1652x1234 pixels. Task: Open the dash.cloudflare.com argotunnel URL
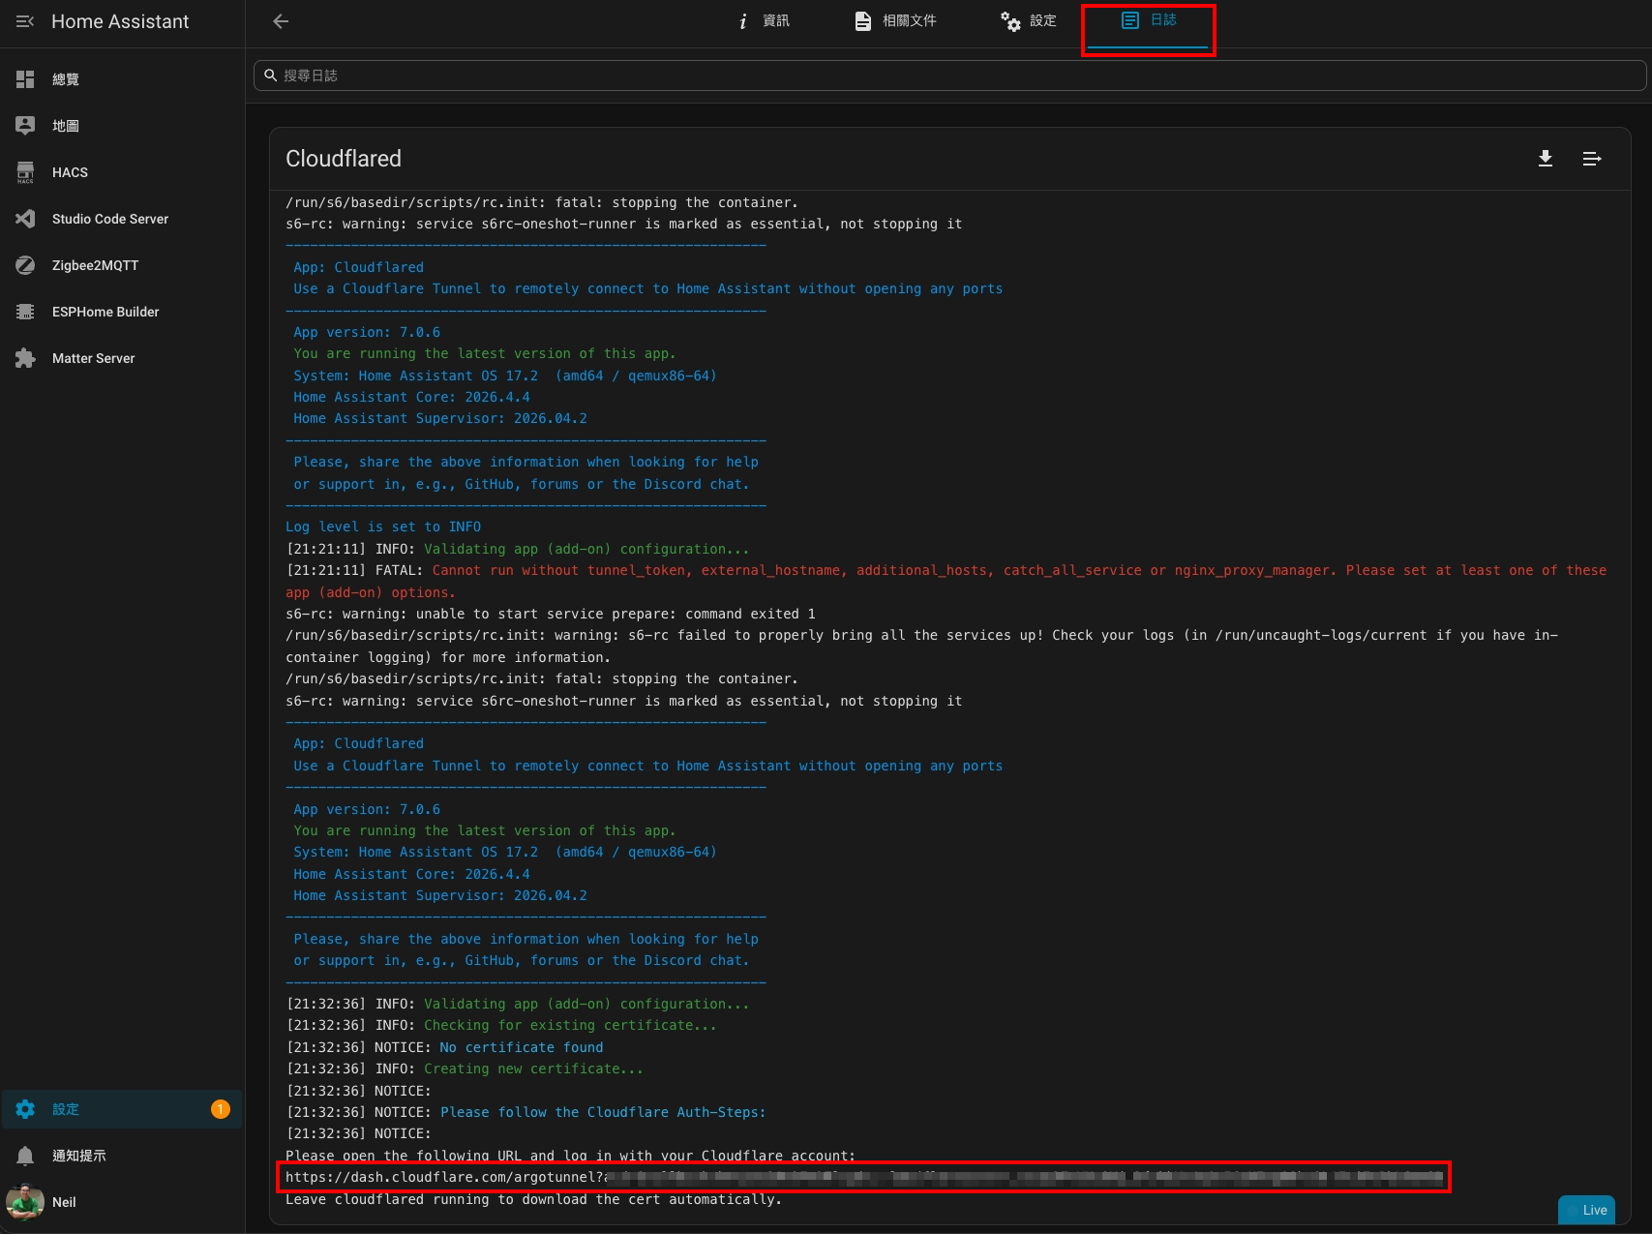pyautogui.click(x=863, y=1177)
